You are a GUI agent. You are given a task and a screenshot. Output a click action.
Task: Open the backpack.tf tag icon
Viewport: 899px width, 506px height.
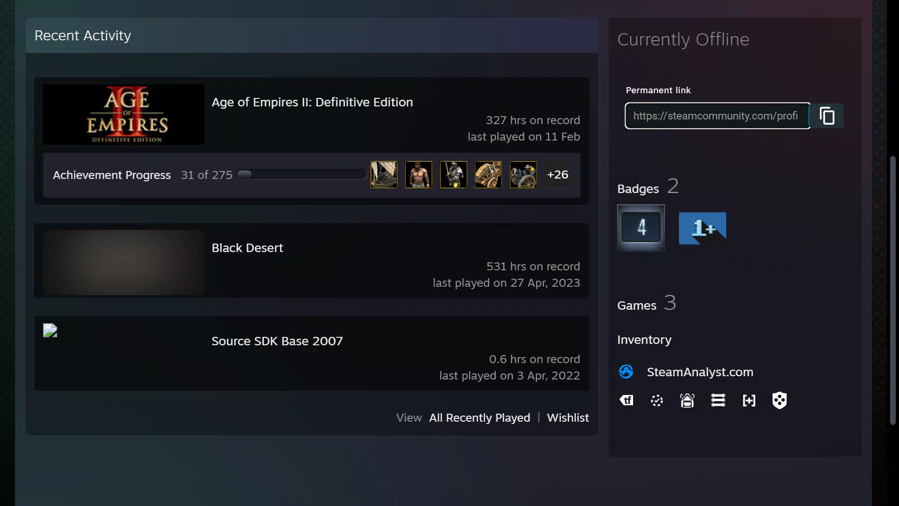pyautogui.click(x=626, y=401)
